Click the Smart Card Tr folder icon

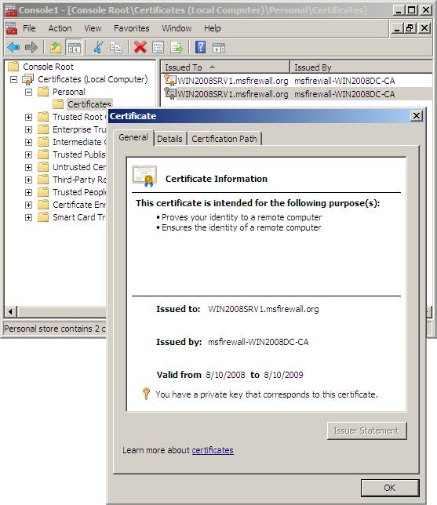click(43, 217)
